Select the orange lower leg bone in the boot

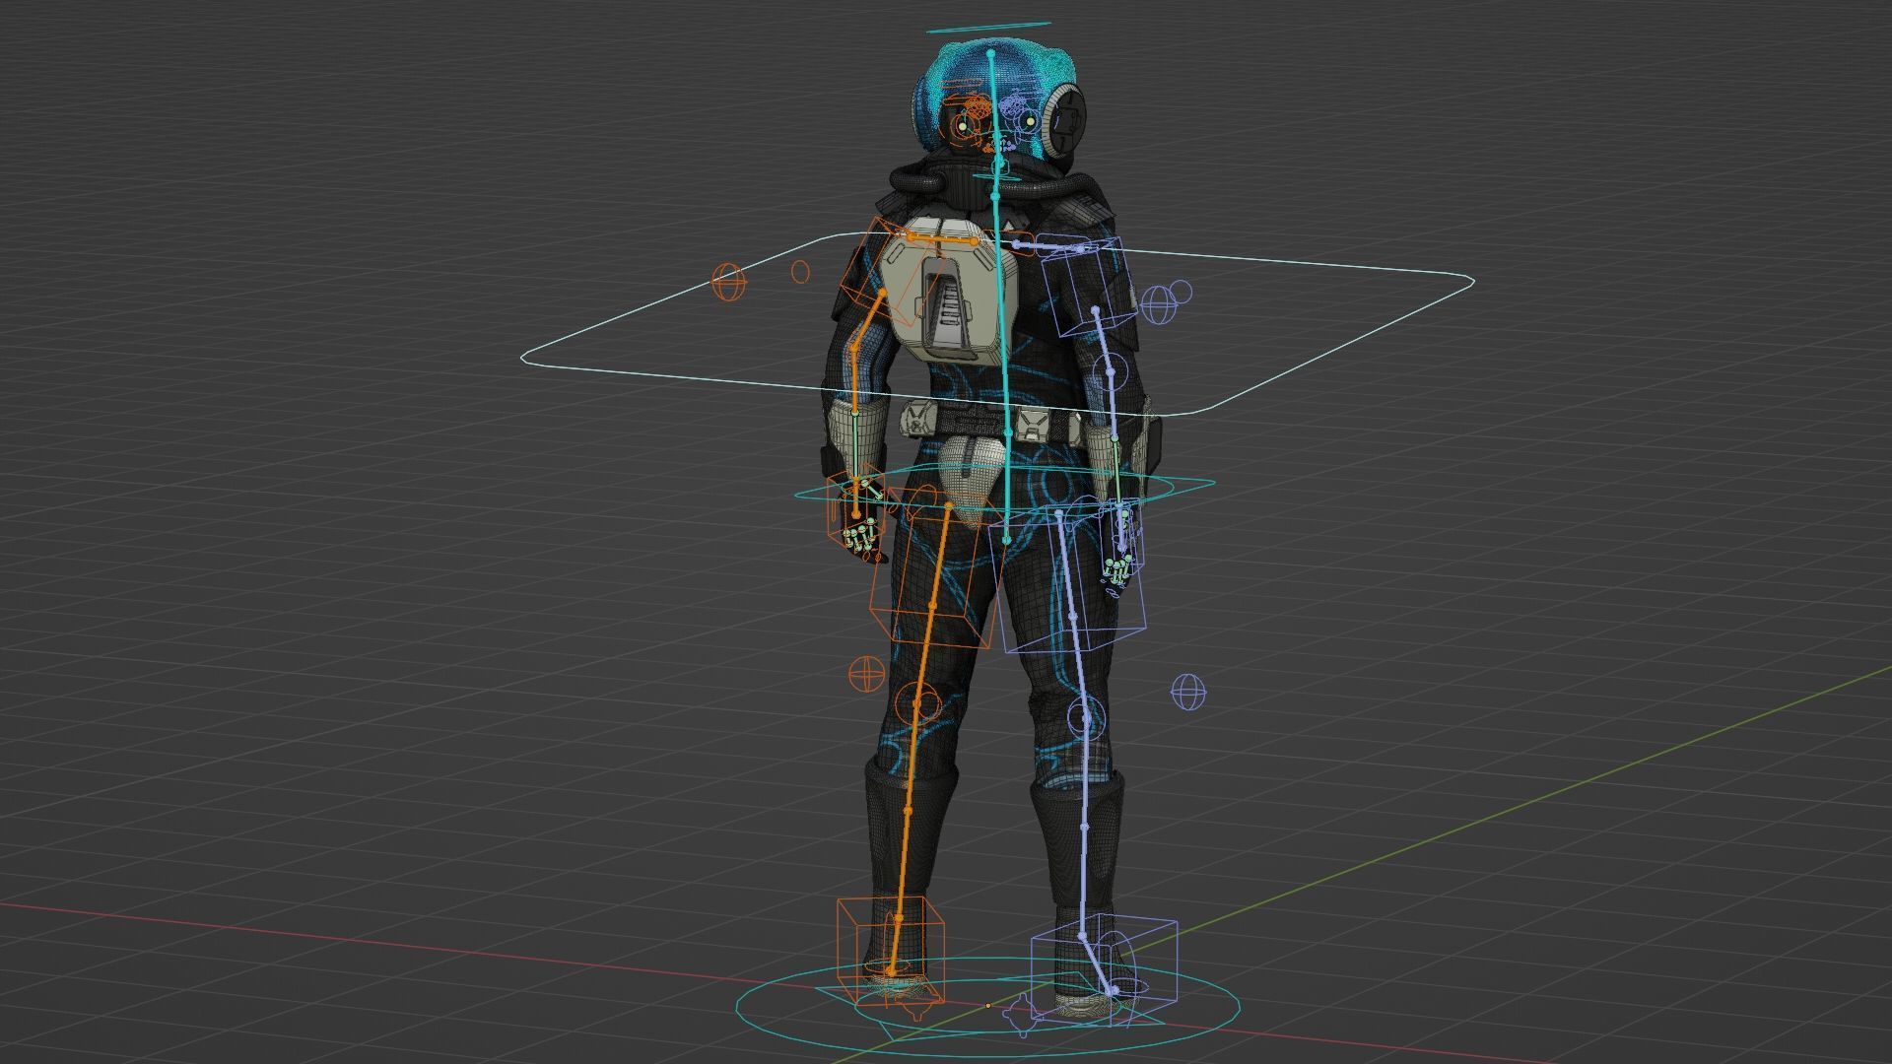(902, 862)
